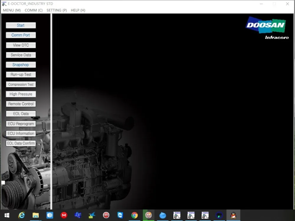Select the Snapshop button

pyautogui.click(x=21, y=65)
